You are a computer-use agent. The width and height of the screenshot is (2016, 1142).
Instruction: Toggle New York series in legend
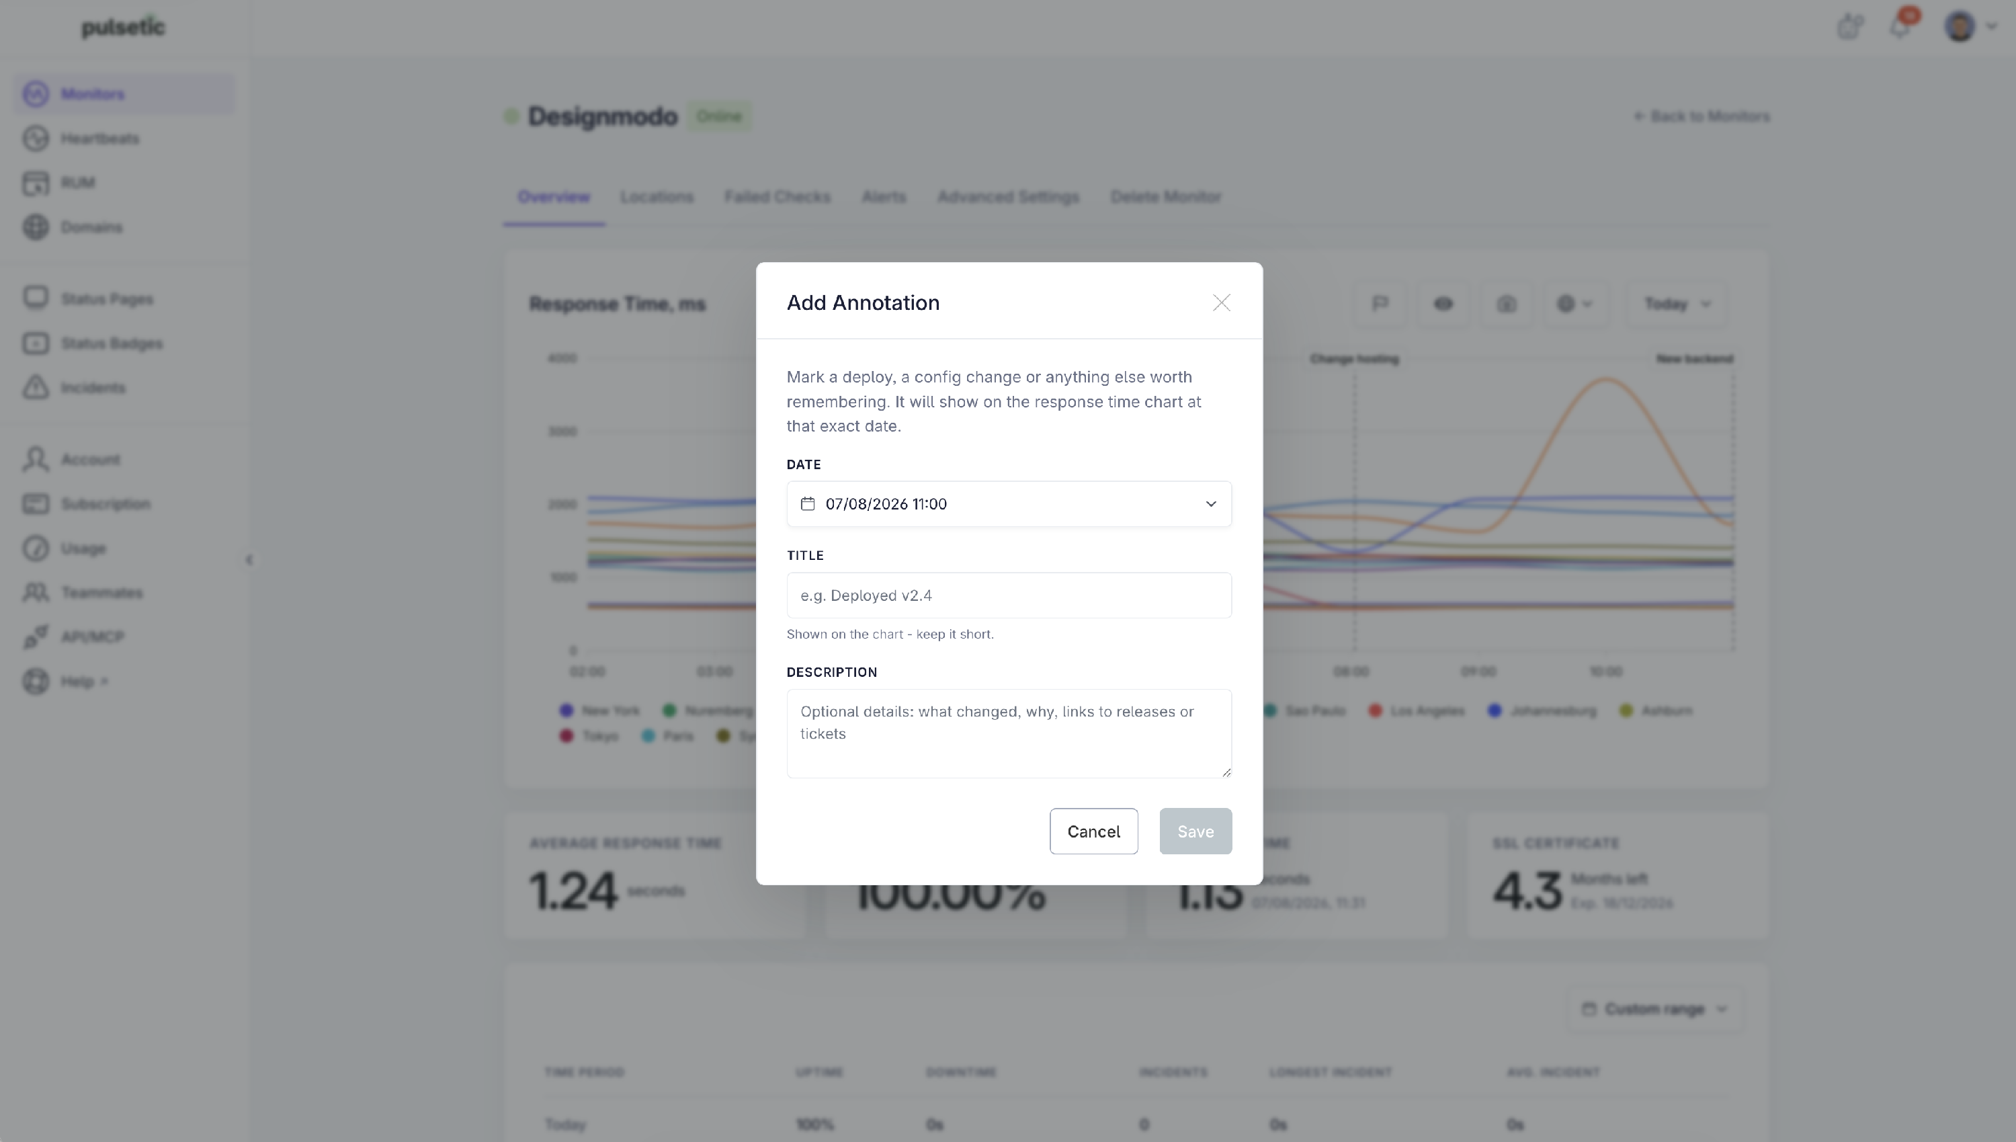pos(600,710)
